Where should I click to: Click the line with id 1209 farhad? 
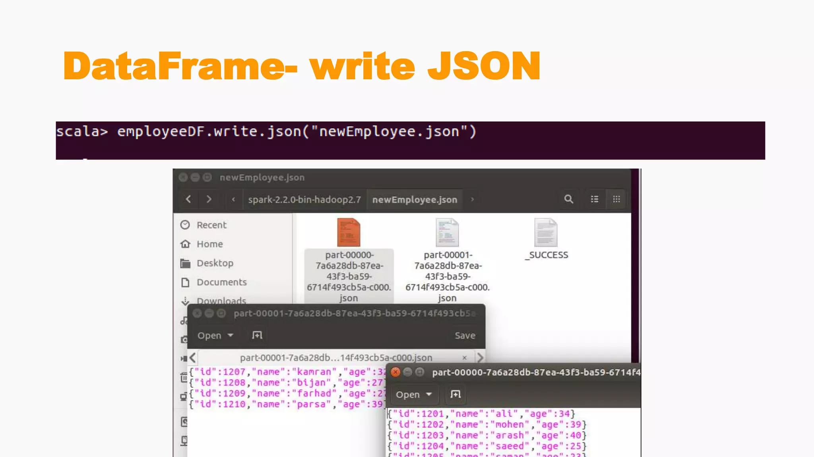click(x=287, y=393)
